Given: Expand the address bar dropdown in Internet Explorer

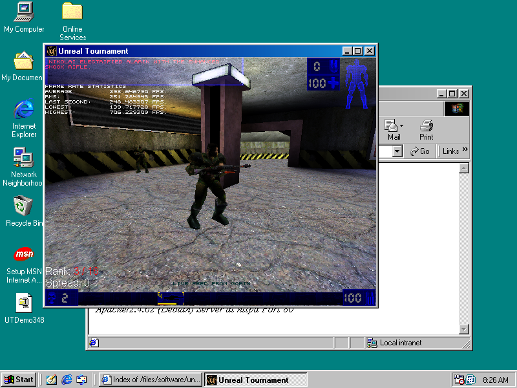Looking at the screenshot, I should coord(397,151).
